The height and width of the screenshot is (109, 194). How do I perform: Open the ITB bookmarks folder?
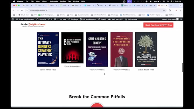[x=34, y=15]
